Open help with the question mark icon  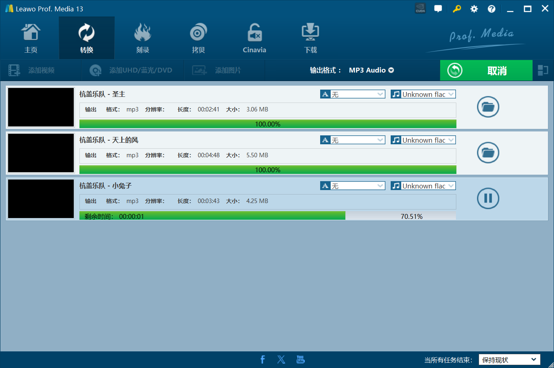[x=492, y=9]
